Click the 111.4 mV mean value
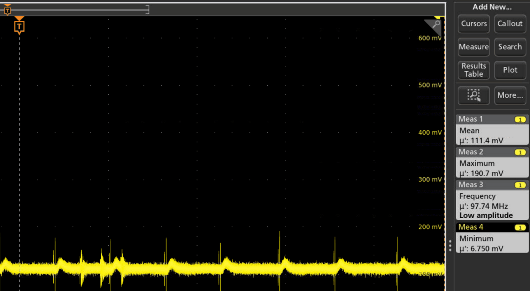This screenshot has height=291, width=530. tap(487, 141)
